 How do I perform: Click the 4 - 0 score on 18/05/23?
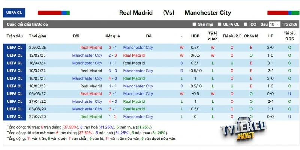click(x=112, y=78)
